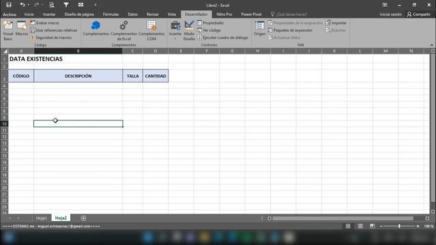Toggle Modo Diseño
This screenshot has height=245, width=436.
point(189,31)
